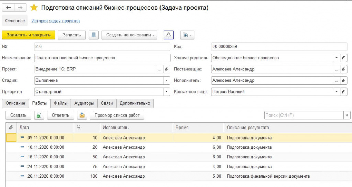Click the favorites star icon
Viewport: 352px width, 187px height.
pyautogui.click(x=34, y=8)
